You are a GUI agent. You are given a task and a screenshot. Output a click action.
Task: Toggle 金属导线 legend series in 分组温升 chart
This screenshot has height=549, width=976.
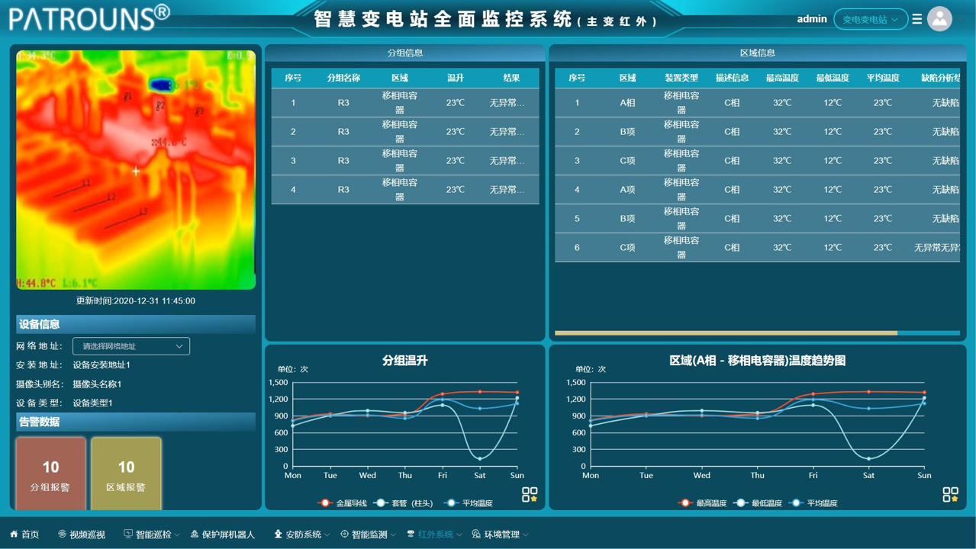coord(342,503)
